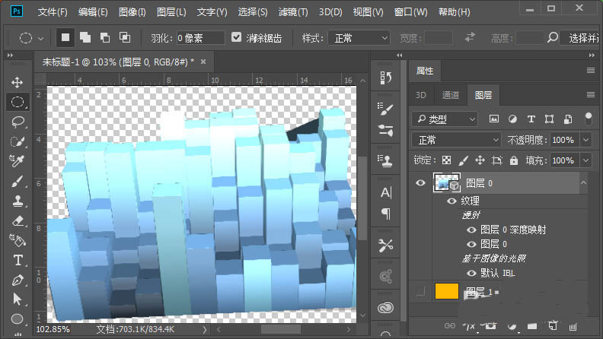Uncheck the 消除锯齿 anti-alias checkbox
The image size is (603, 339).
point(237,37)
